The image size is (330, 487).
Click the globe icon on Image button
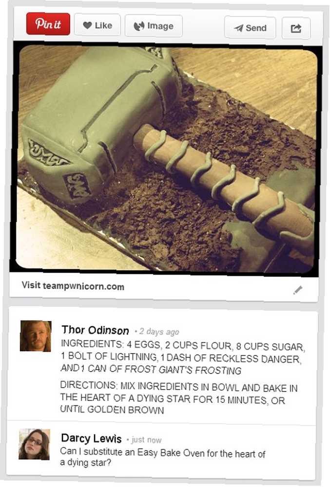(139, 26)
